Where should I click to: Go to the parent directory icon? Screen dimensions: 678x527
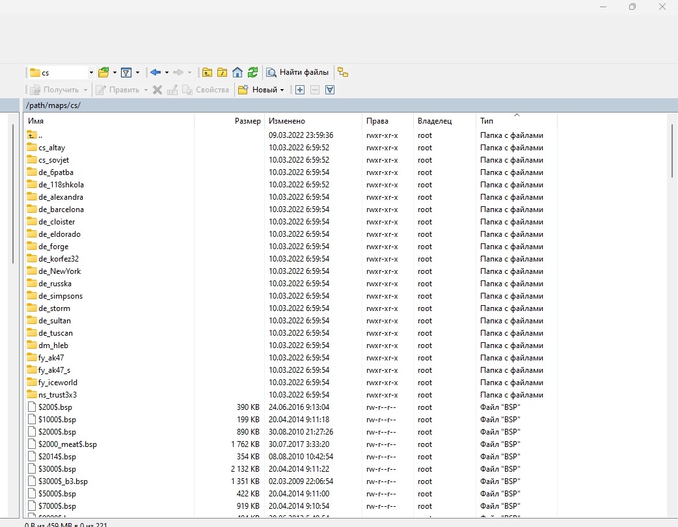pos(208,72)
